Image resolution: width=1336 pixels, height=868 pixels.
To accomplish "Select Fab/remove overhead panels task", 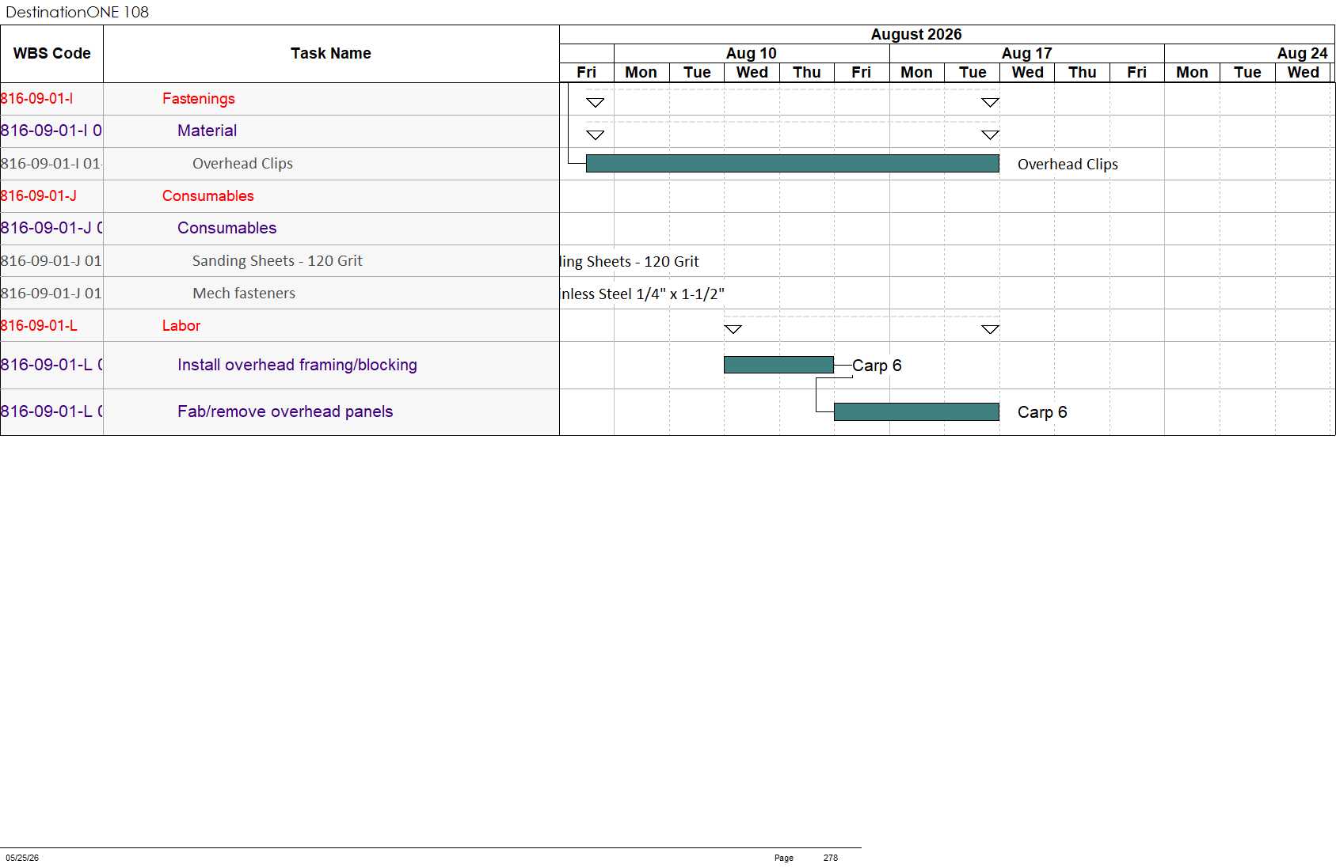I will (x=285, y=411).
